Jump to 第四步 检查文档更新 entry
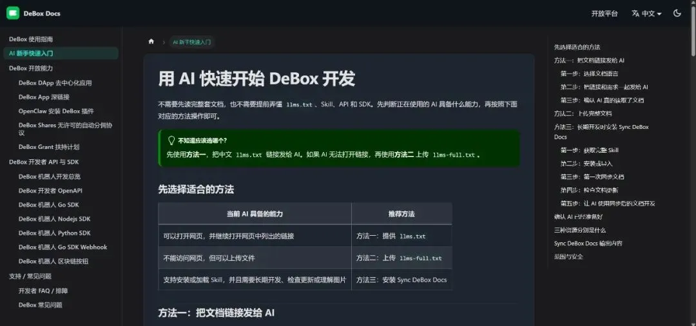Viewport: 696px width, 326px height. pyautogui.click(x=589, y=190)
